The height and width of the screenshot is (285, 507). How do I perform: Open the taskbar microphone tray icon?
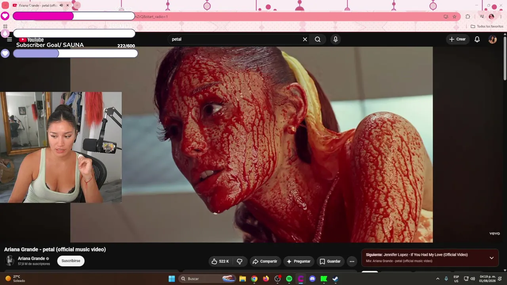[446, 279]
